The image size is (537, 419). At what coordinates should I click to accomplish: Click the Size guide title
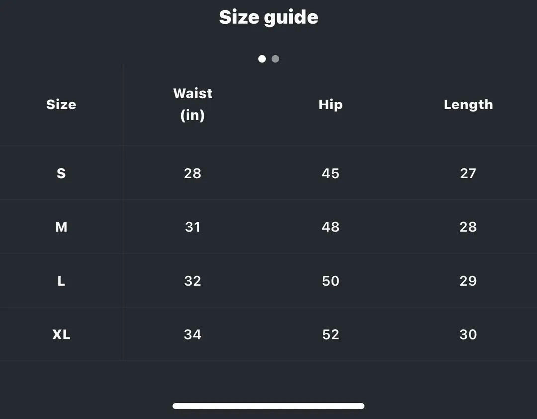pyautogui.click(x=268, y=17)
